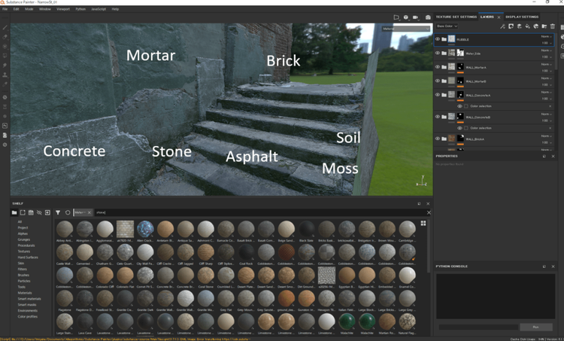The height and width of the screenshot is (341, 564).
Task: Tick Color selection checkbox under WALL_ConcreteB
Action: (x=466, y=128)
